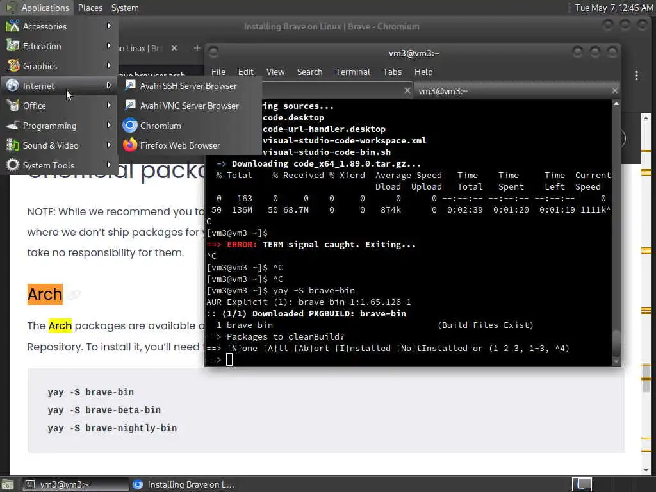
Task: Click Installing Brave taskbar button
Action: (x=184, y=484)
